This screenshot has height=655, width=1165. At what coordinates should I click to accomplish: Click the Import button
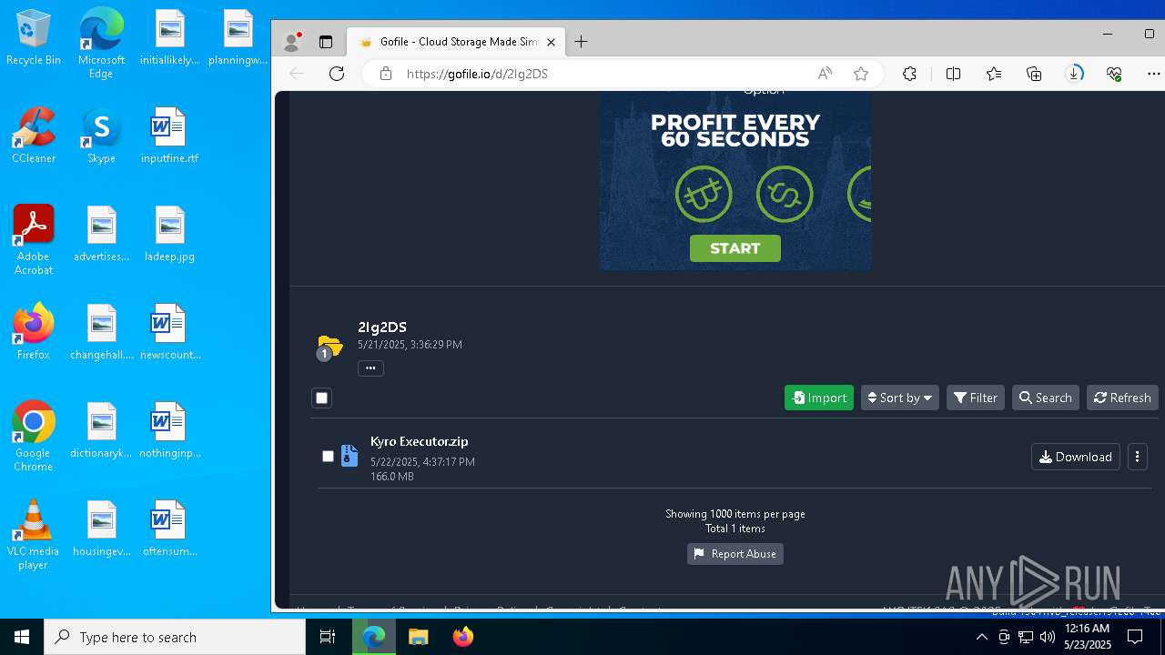tap(819, 398)
